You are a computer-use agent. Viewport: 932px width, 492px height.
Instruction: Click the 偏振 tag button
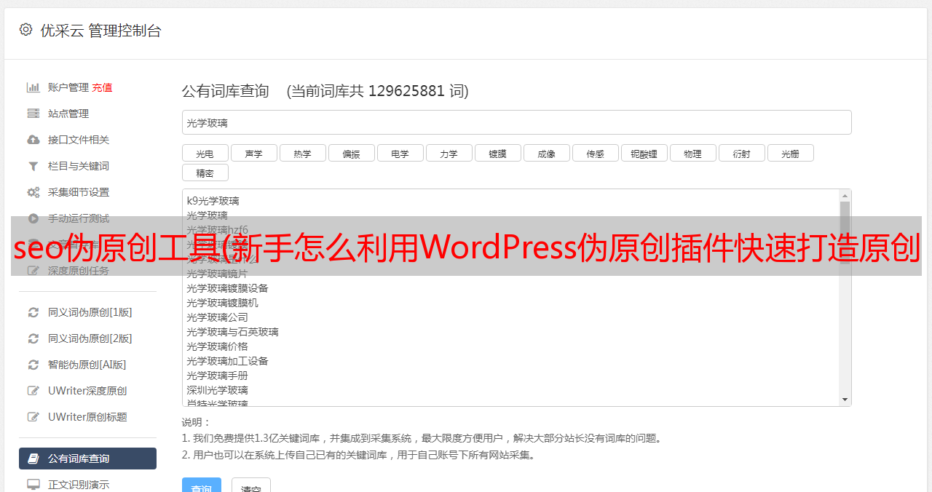[351, 153]
